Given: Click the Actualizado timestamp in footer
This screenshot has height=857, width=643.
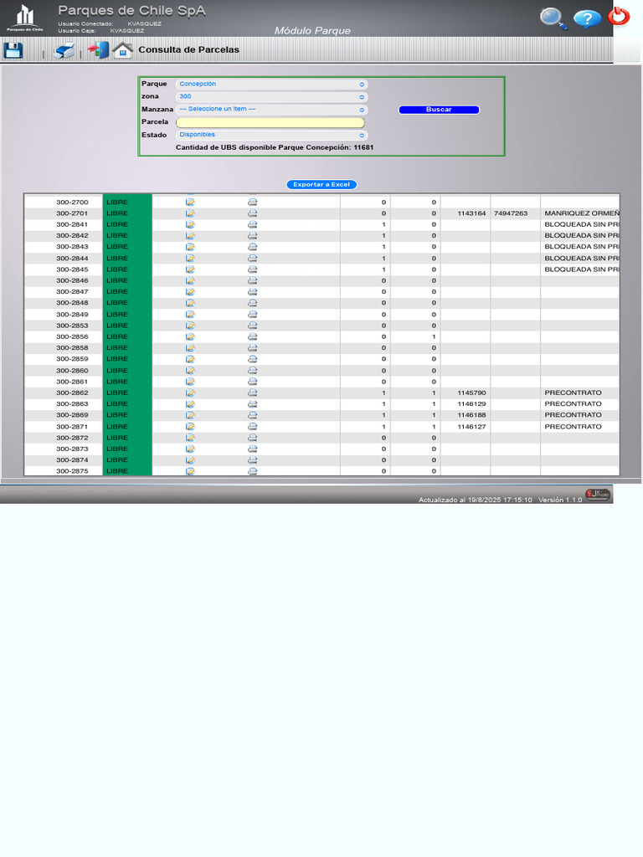Looking at the screenshot, I should pos(476,500).
